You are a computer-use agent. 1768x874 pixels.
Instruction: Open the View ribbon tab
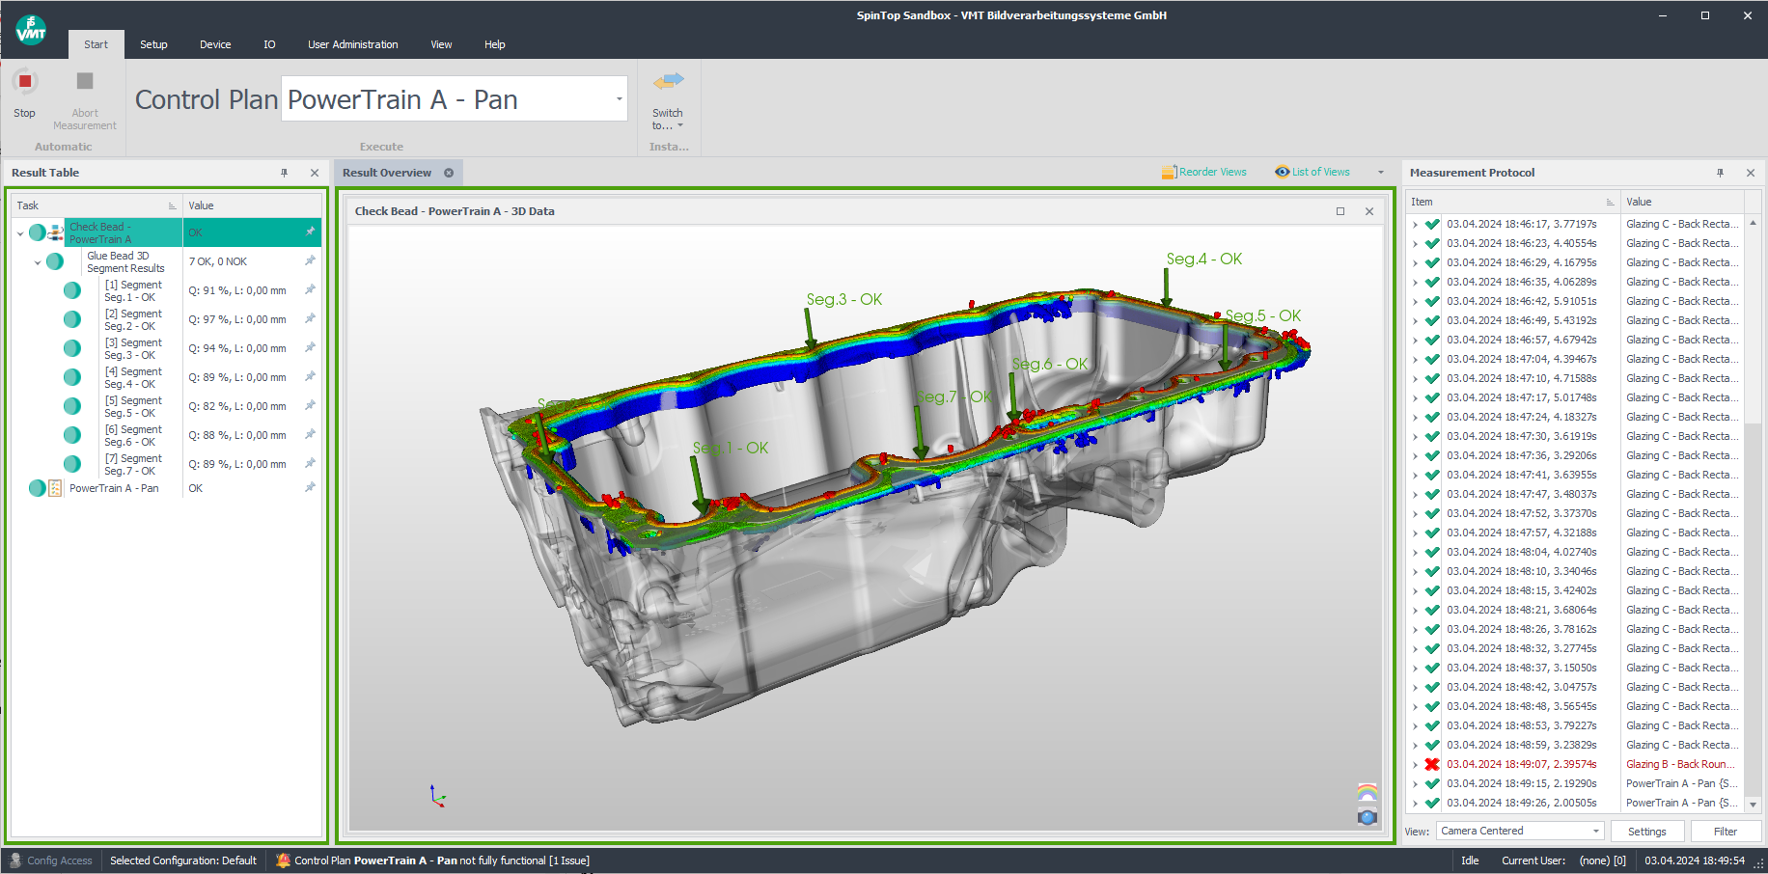(x=441, y=44)
